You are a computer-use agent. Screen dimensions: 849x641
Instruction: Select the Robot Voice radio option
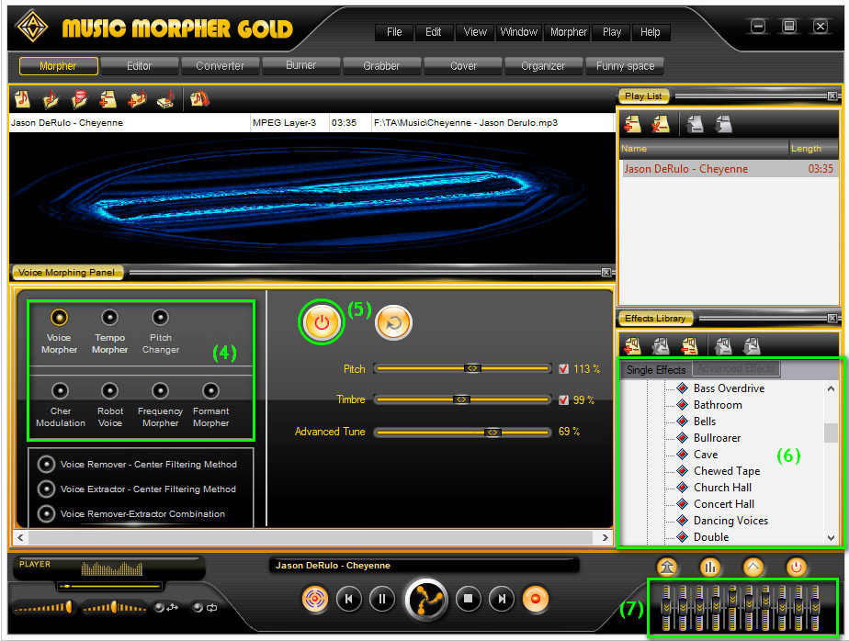pyautogui.click(x=109, y=390)
